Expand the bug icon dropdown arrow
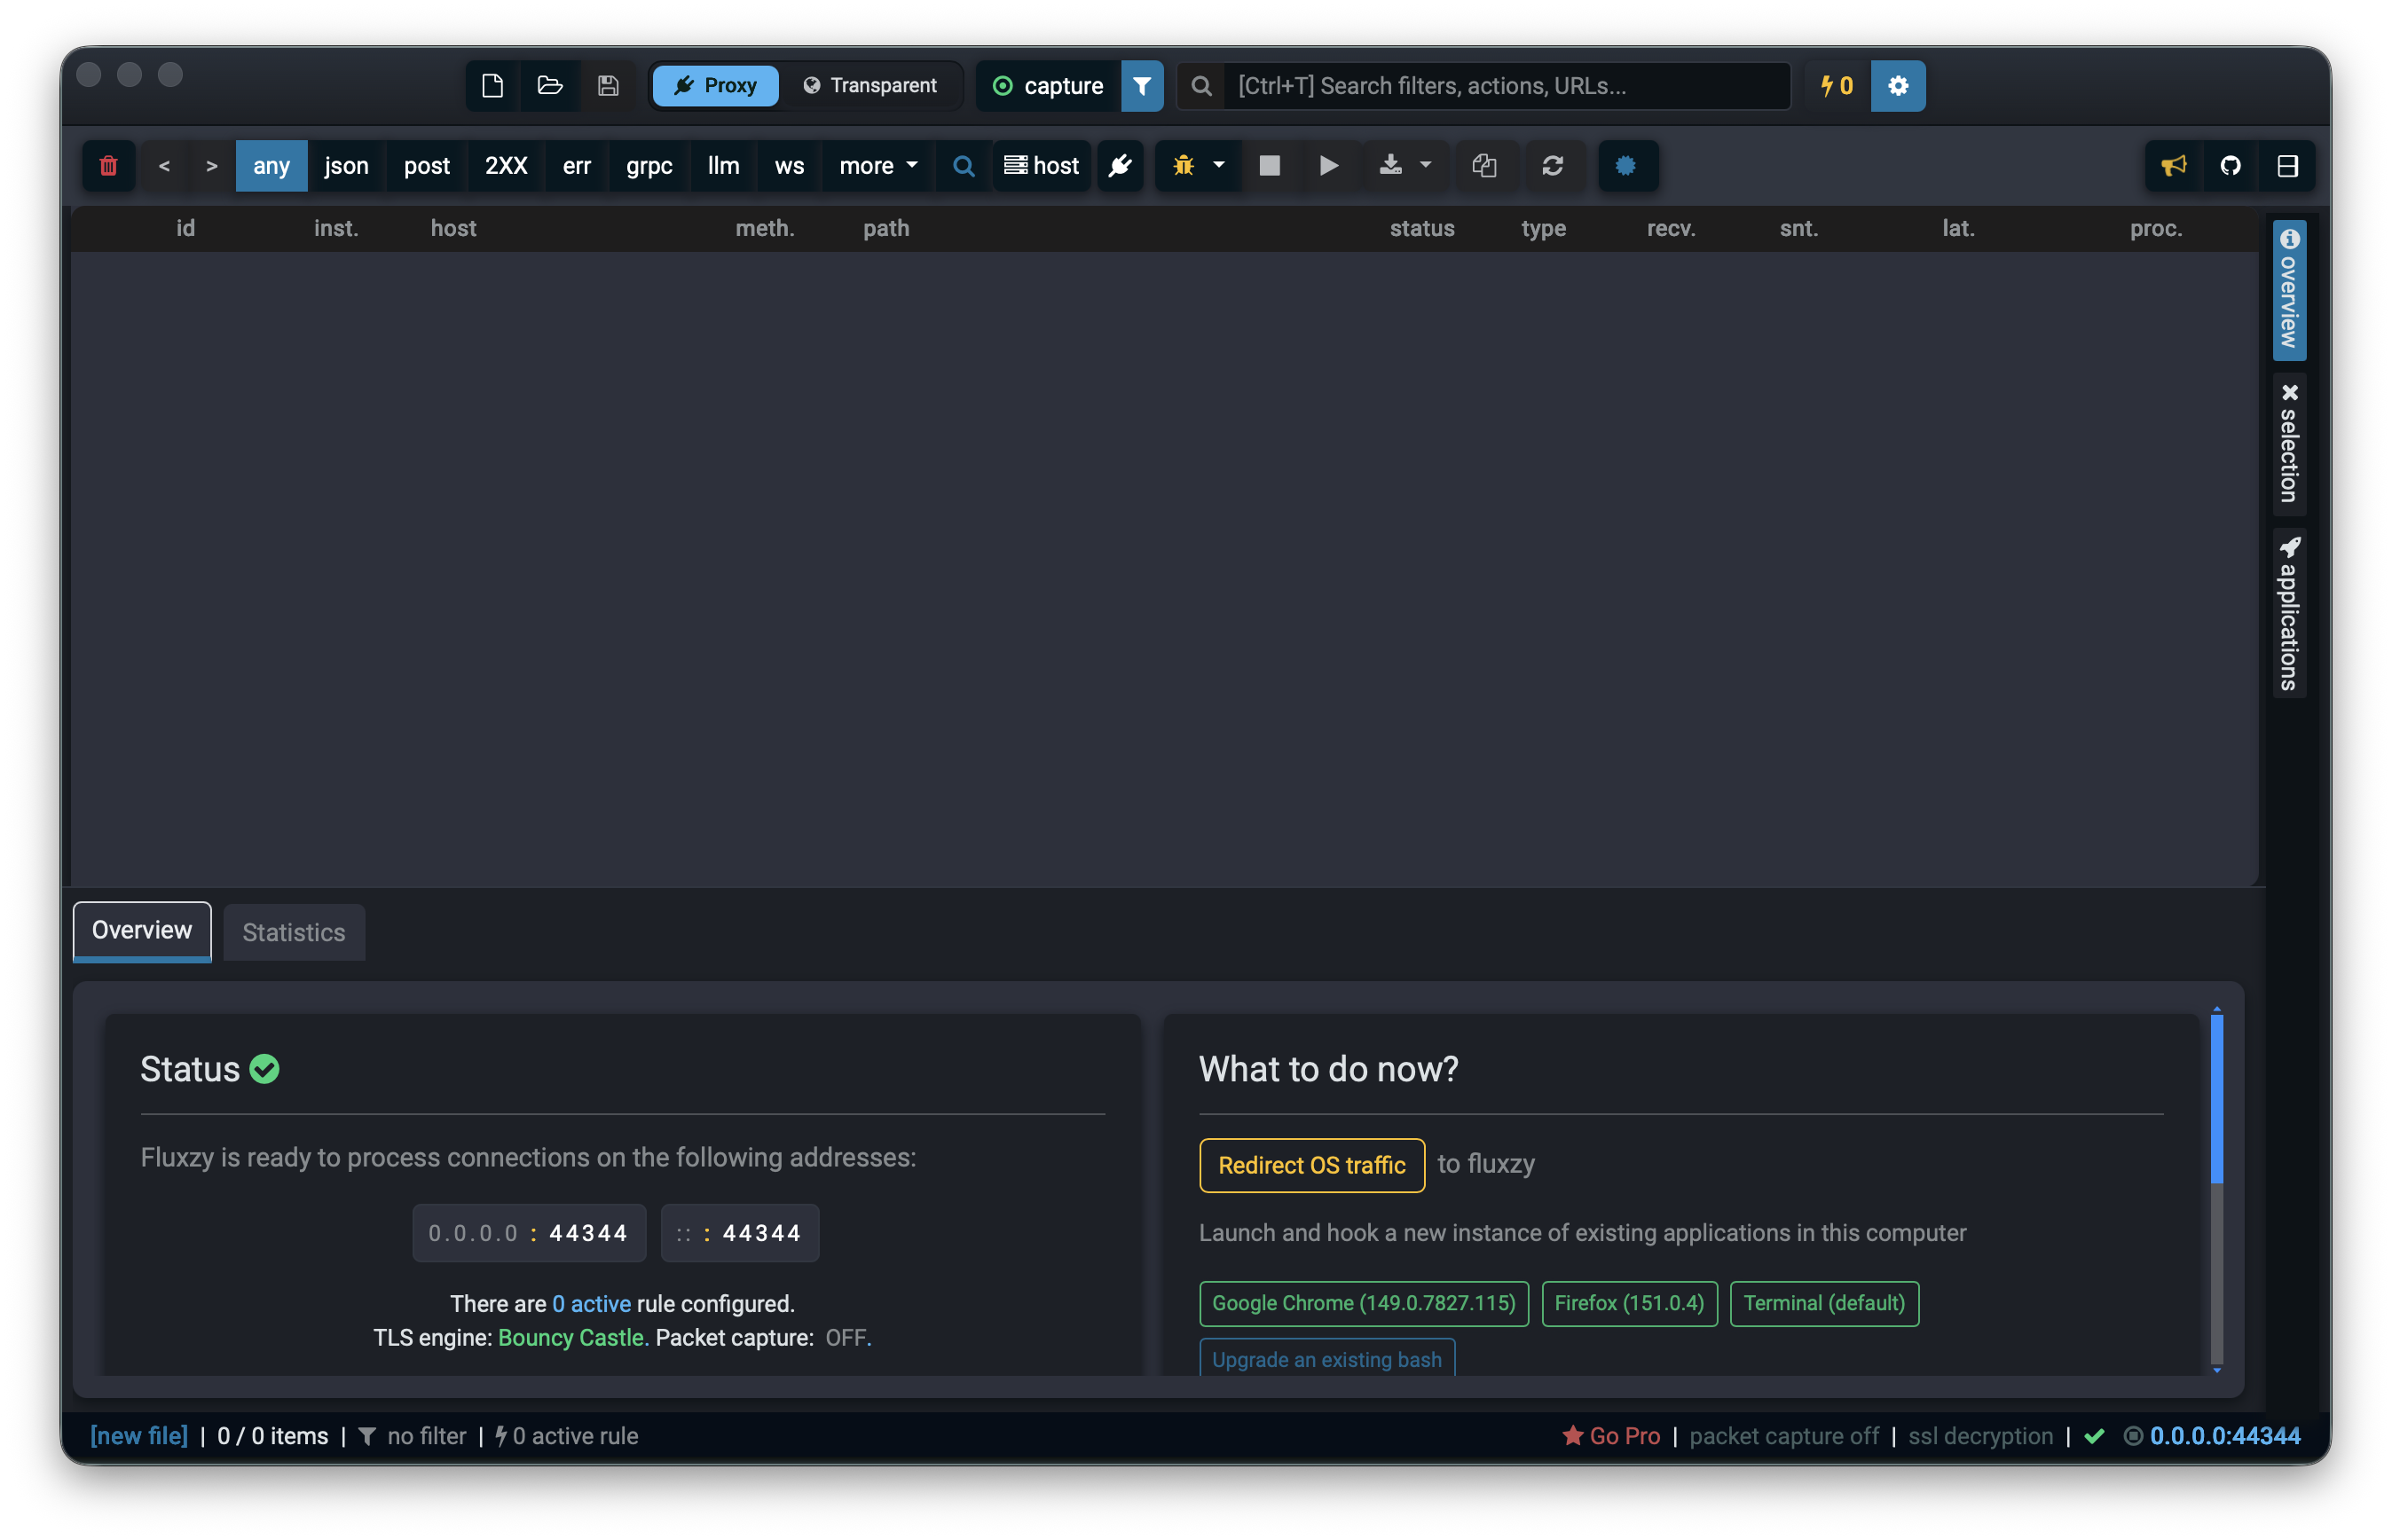Screen dimensions: 2392x1540 pyautogui.click(x=1219, y=166)
